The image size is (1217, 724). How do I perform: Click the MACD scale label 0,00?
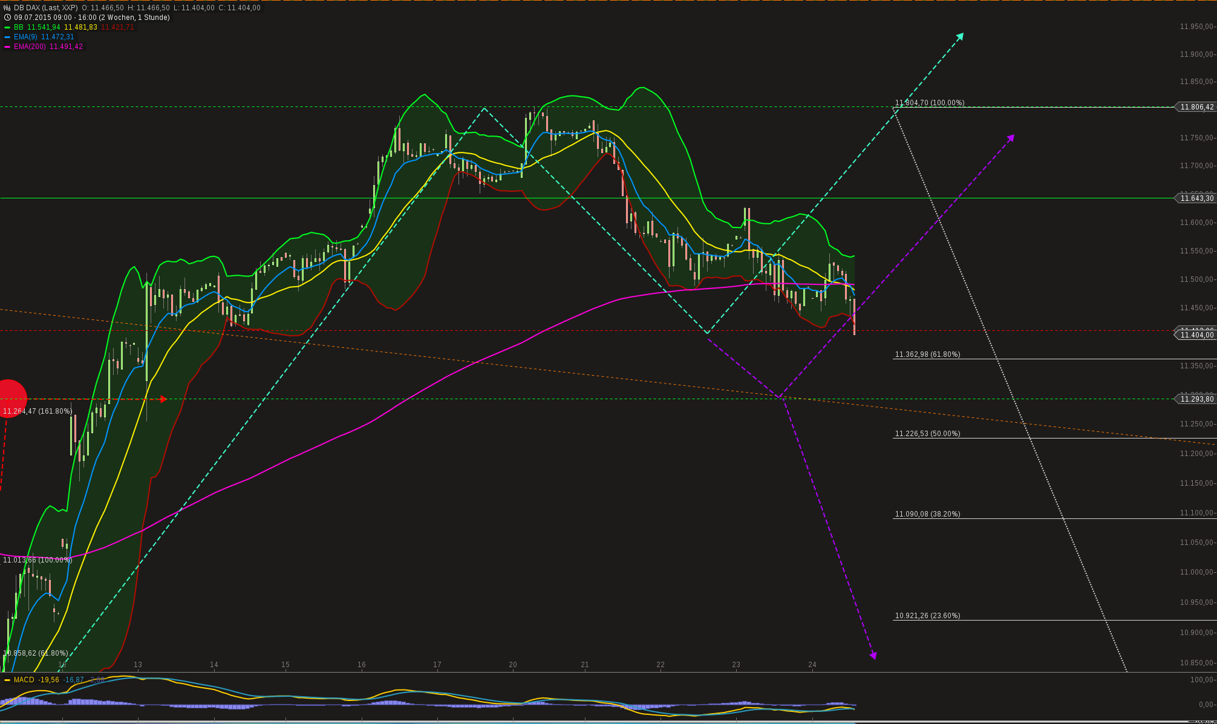click(x=1206, y=705)
